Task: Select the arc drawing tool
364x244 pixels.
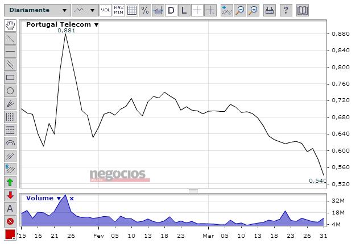Action: (x=10, y=143)
